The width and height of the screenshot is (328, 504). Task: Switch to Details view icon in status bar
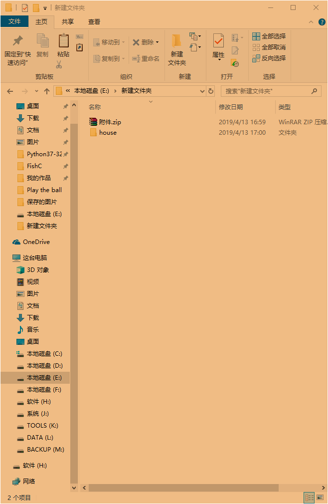(310, 498)
